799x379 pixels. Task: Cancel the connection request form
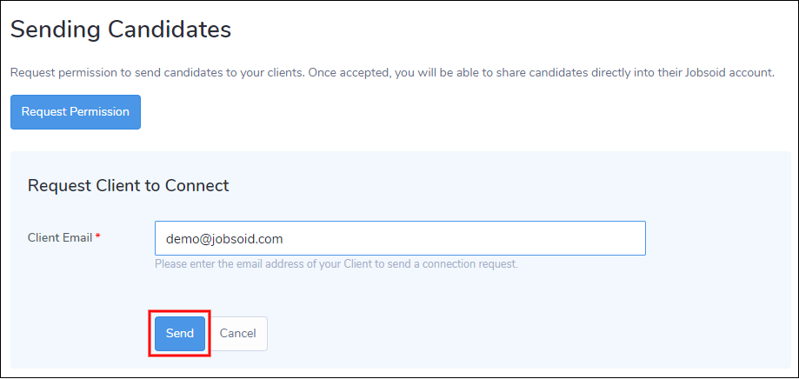(x=237, y=334)
